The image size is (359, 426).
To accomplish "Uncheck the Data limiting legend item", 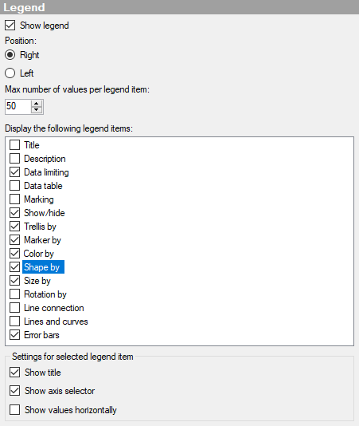I will pyautogui.click(x=14, y=172).
